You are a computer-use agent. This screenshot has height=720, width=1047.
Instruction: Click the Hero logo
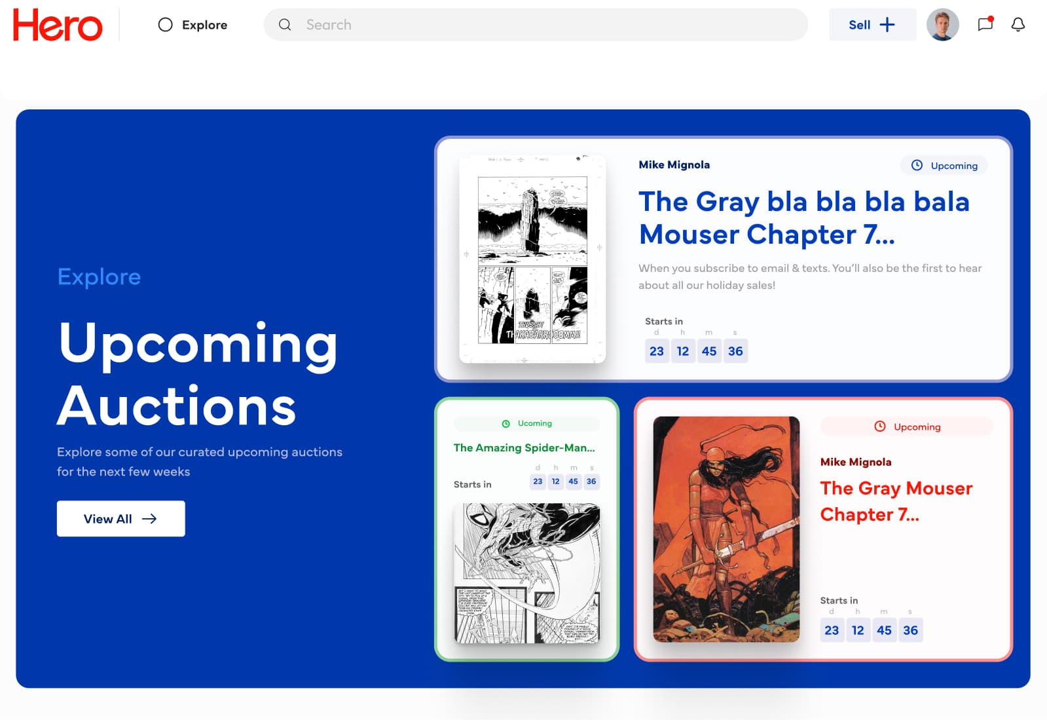pyautogui.click(x=58, y=25)
